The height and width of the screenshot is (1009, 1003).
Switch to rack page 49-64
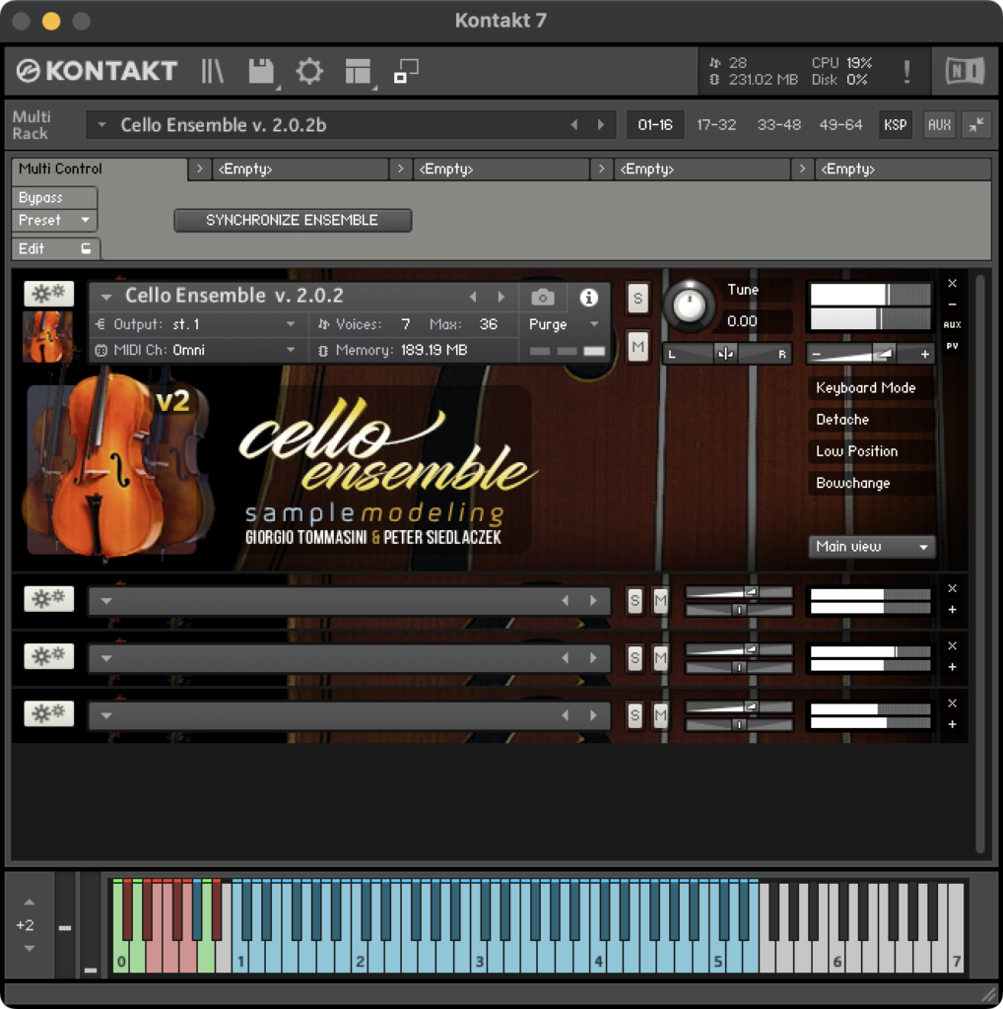tap(840, 125)
